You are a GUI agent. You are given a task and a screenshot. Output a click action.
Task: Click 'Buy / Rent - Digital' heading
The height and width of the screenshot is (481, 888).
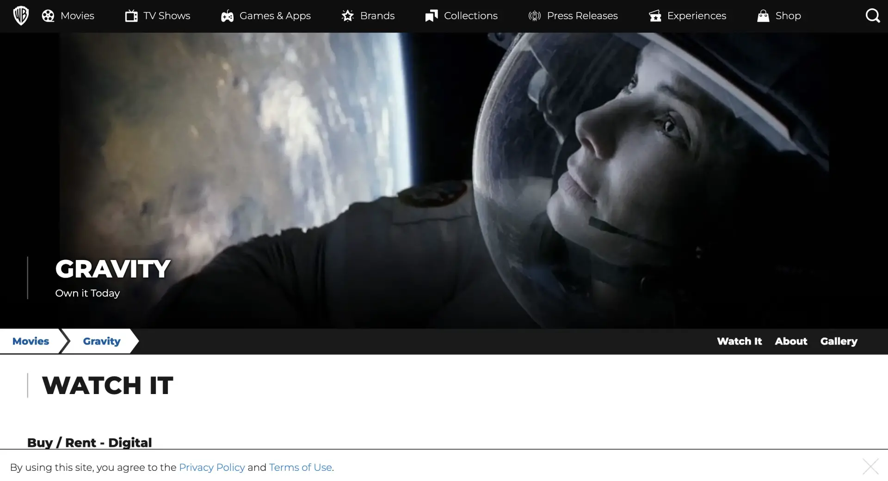pyautogui.click(x=89, y=443)
